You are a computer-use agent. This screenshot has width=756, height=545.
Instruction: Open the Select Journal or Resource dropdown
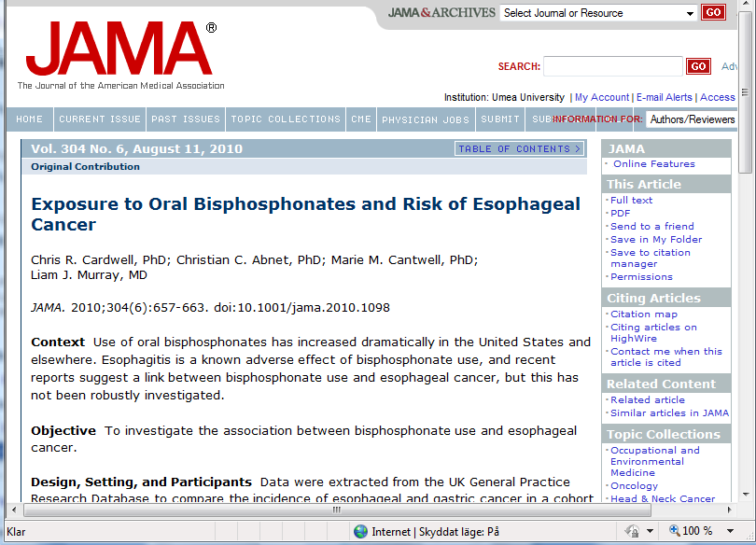[599, 13]
